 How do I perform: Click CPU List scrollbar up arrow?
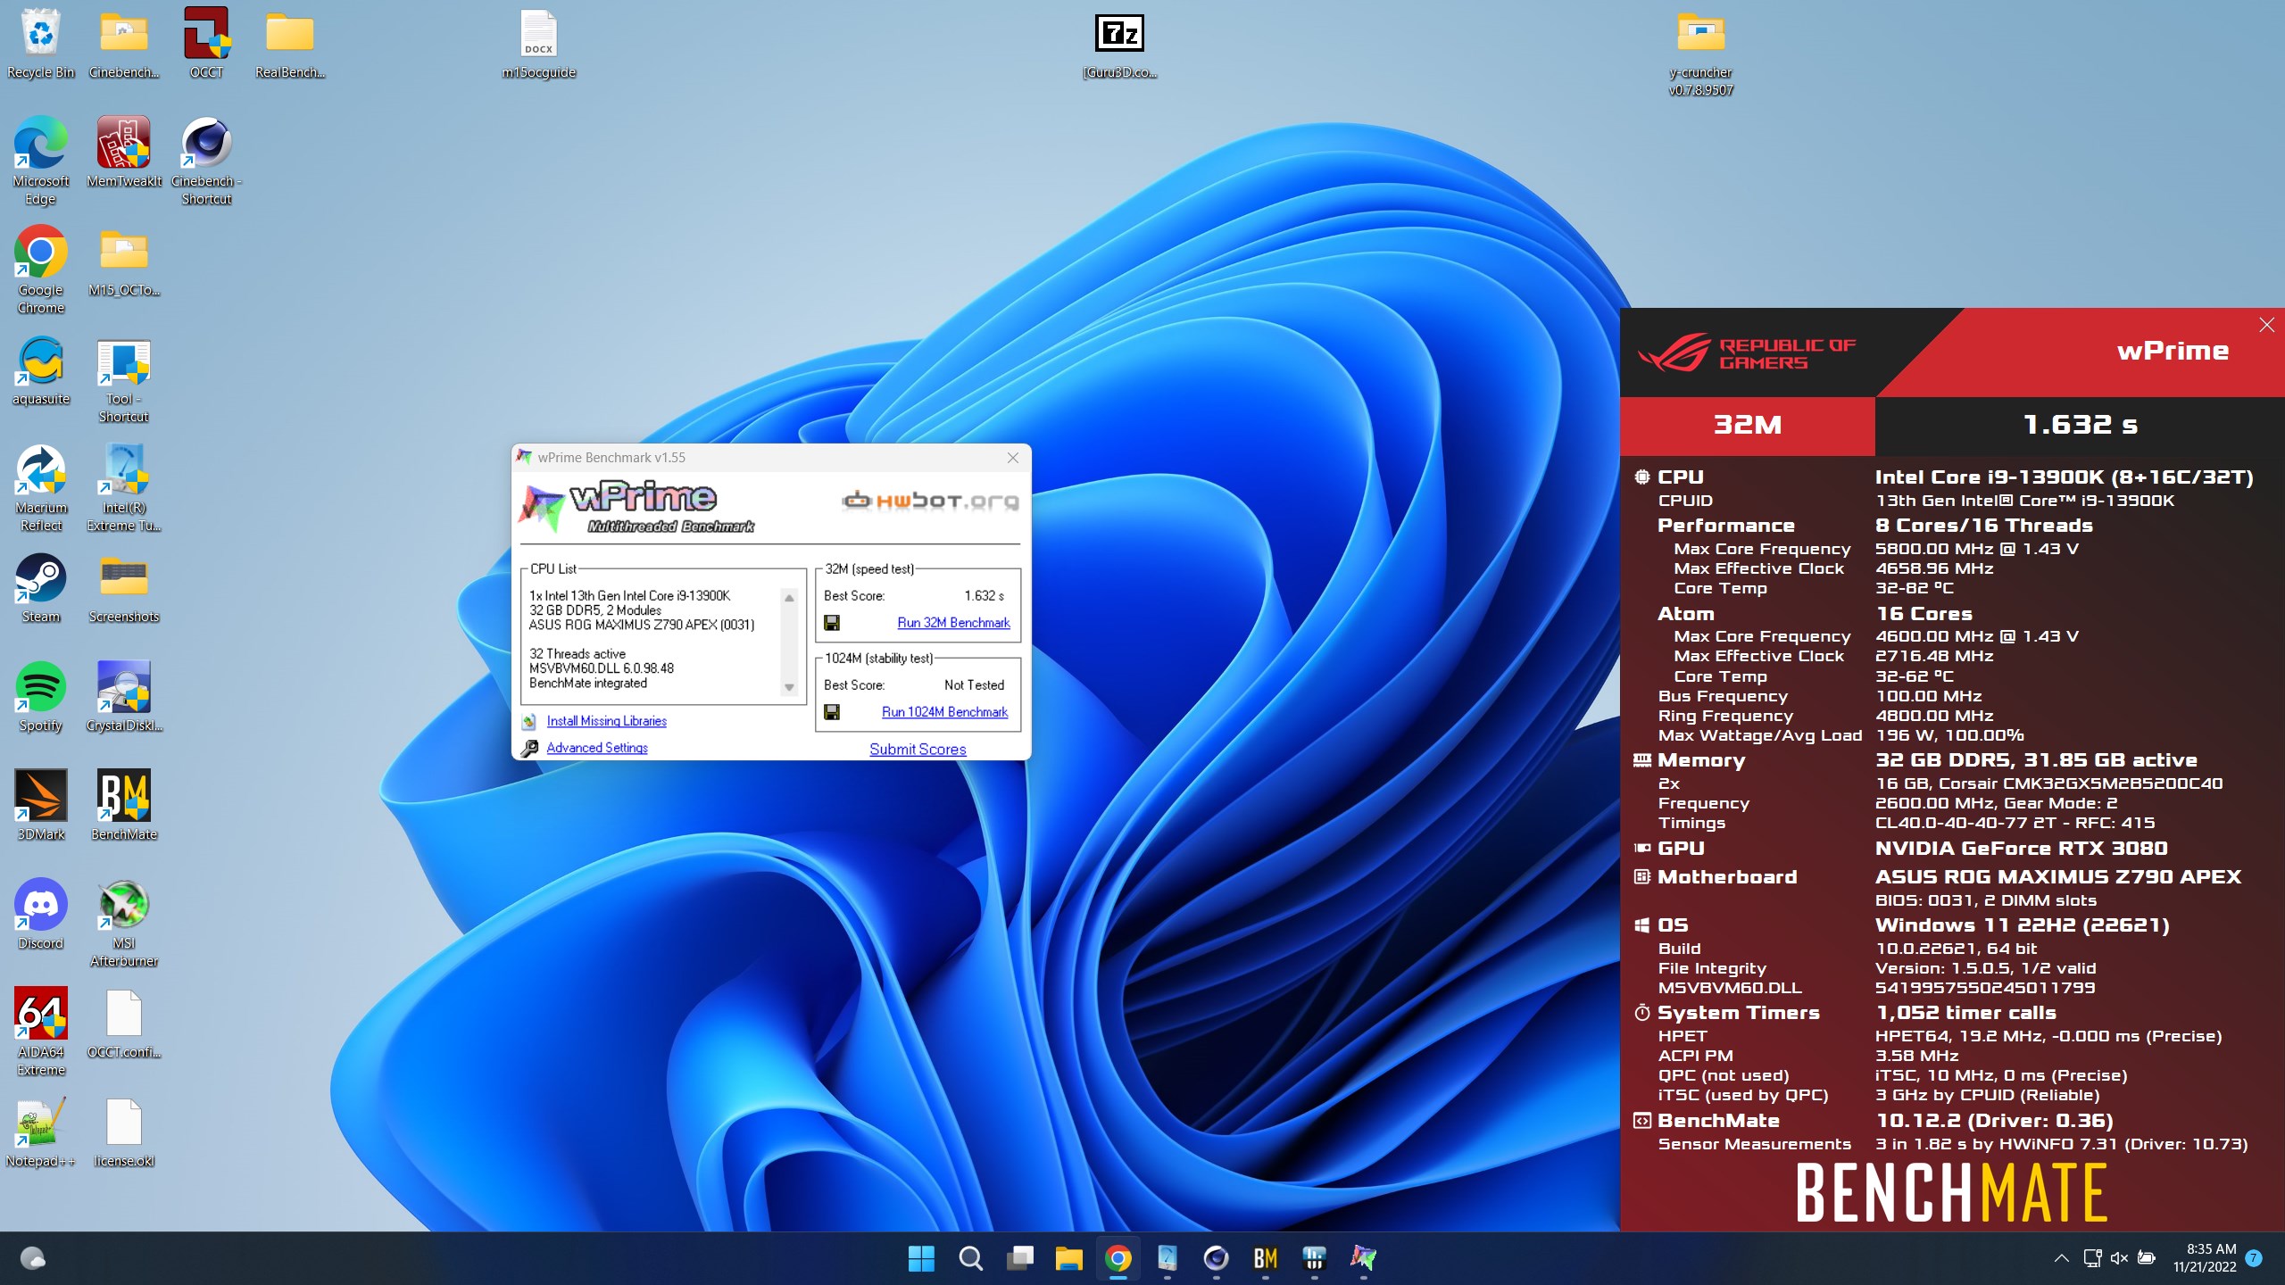(x=789, y=598)
